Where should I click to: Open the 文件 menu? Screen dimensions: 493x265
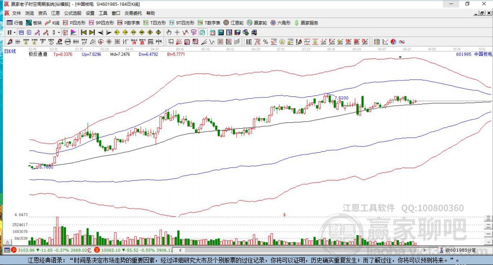(x=16, y=13)
